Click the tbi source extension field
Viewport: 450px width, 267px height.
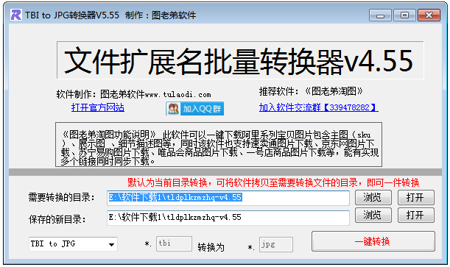[174, 243]
